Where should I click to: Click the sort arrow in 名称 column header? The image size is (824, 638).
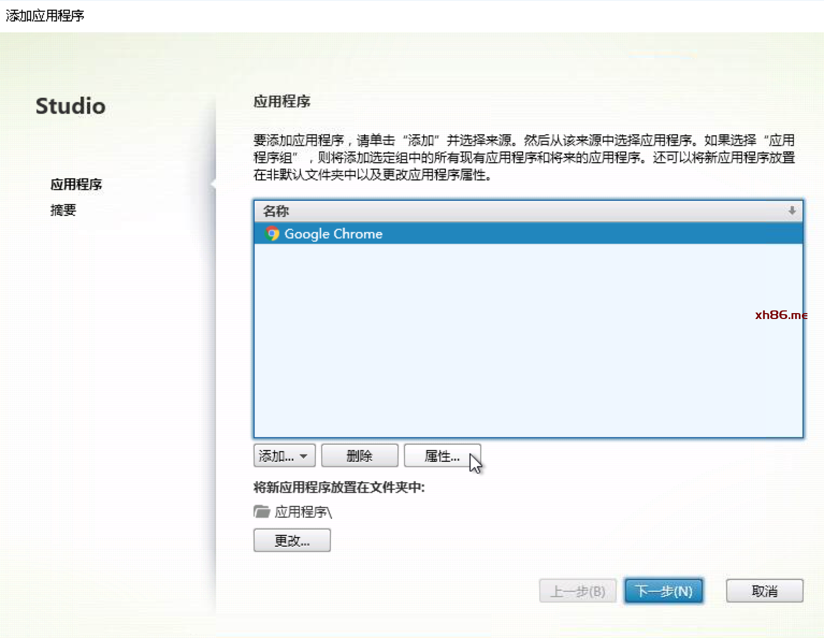[x=792, y=211]
